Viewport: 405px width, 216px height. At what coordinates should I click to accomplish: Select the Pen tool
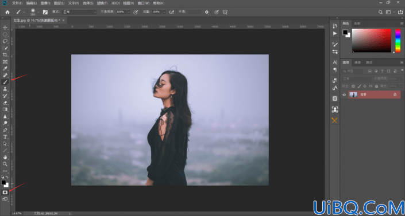(x=5, y=130)
